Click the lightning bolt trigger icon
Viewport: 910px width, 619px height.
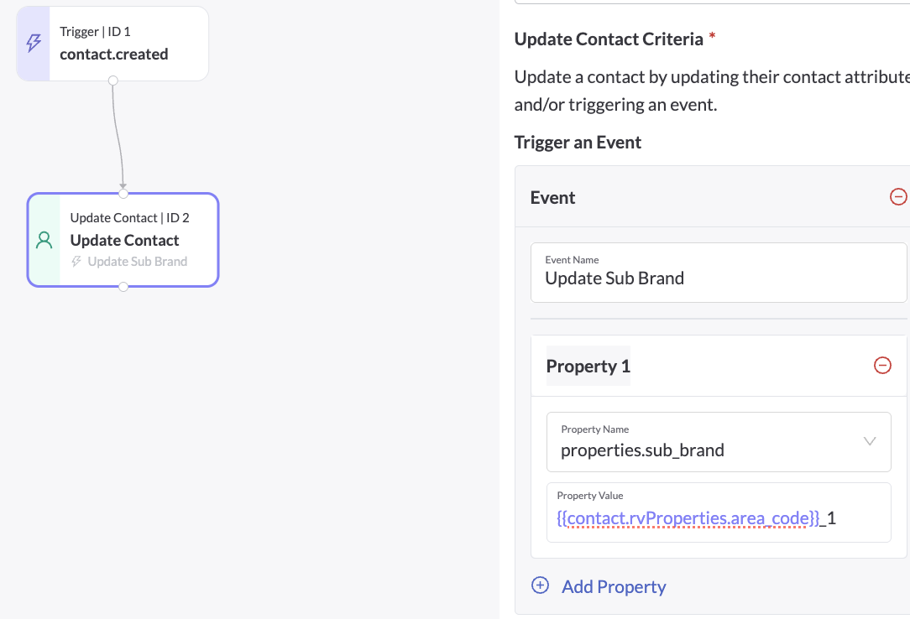click(34, 43)
